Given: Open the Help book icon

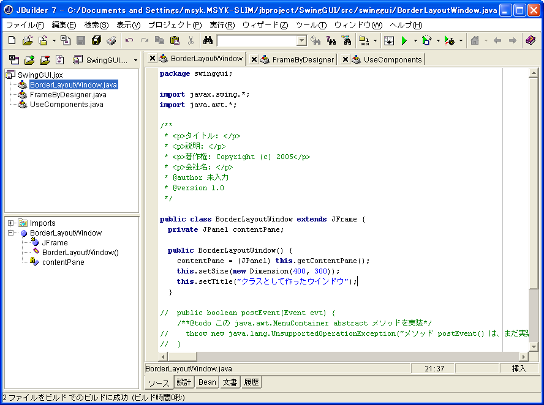Looking at the screenshot, I should click(x=531, y=40).
